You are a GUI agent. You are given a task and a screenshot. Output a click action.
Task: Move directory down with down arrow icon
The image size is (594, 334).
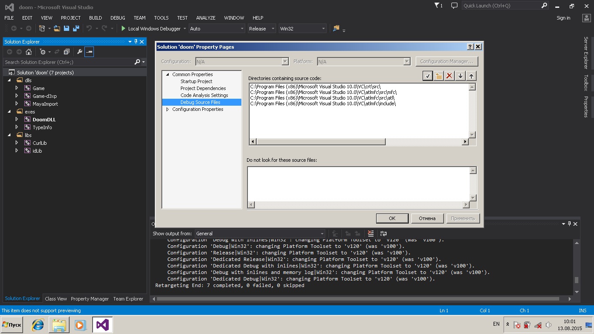tap(460, 76)
